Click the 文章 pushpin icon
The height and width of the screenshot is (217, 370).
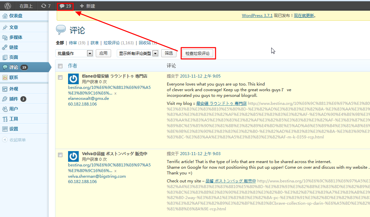click(x=5, y=27)
